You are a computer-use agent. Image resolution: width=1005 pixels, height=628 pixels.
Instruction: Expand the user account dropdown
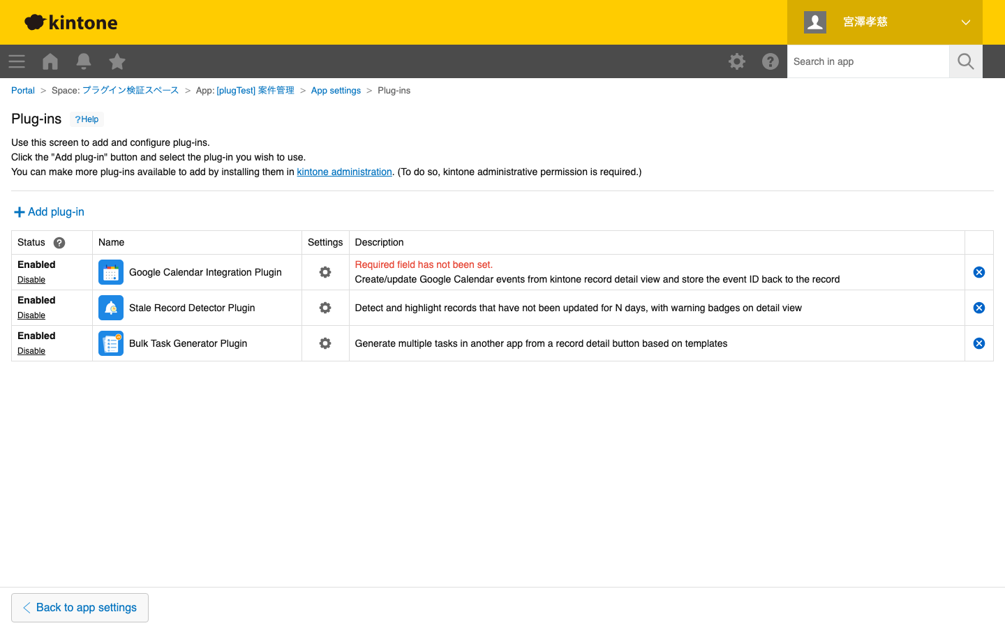tap(965, 22)
